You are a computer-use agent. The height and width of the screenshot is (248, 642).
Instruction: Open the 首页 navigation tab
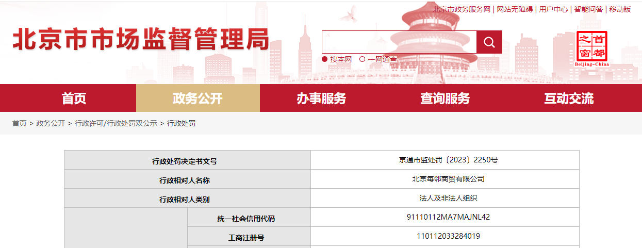[x=74, y=98]
